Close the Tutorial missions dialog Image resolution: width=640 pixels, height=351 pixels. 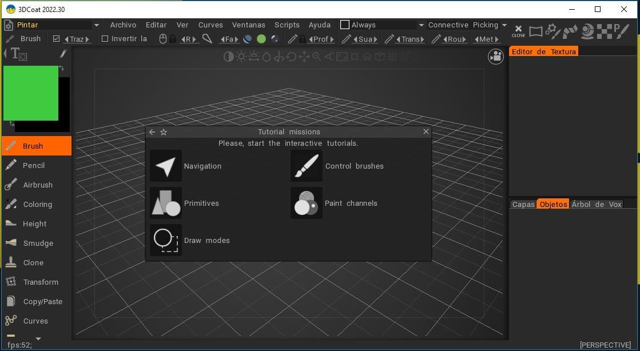pos(426,131)
